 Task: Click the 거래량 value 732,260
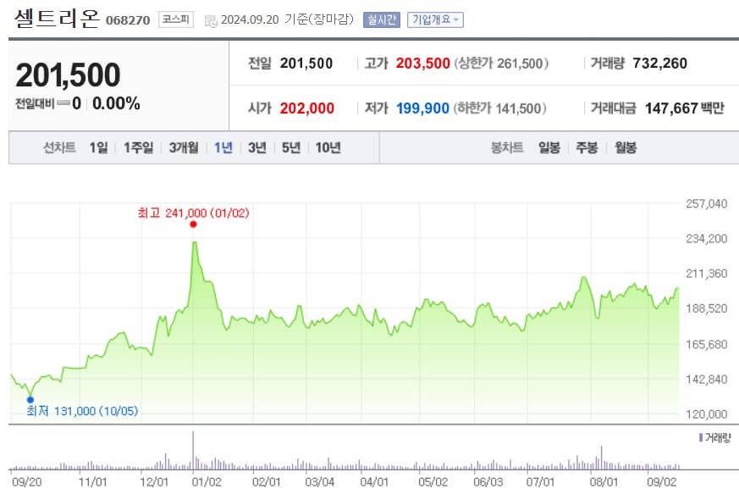[659, 64]
